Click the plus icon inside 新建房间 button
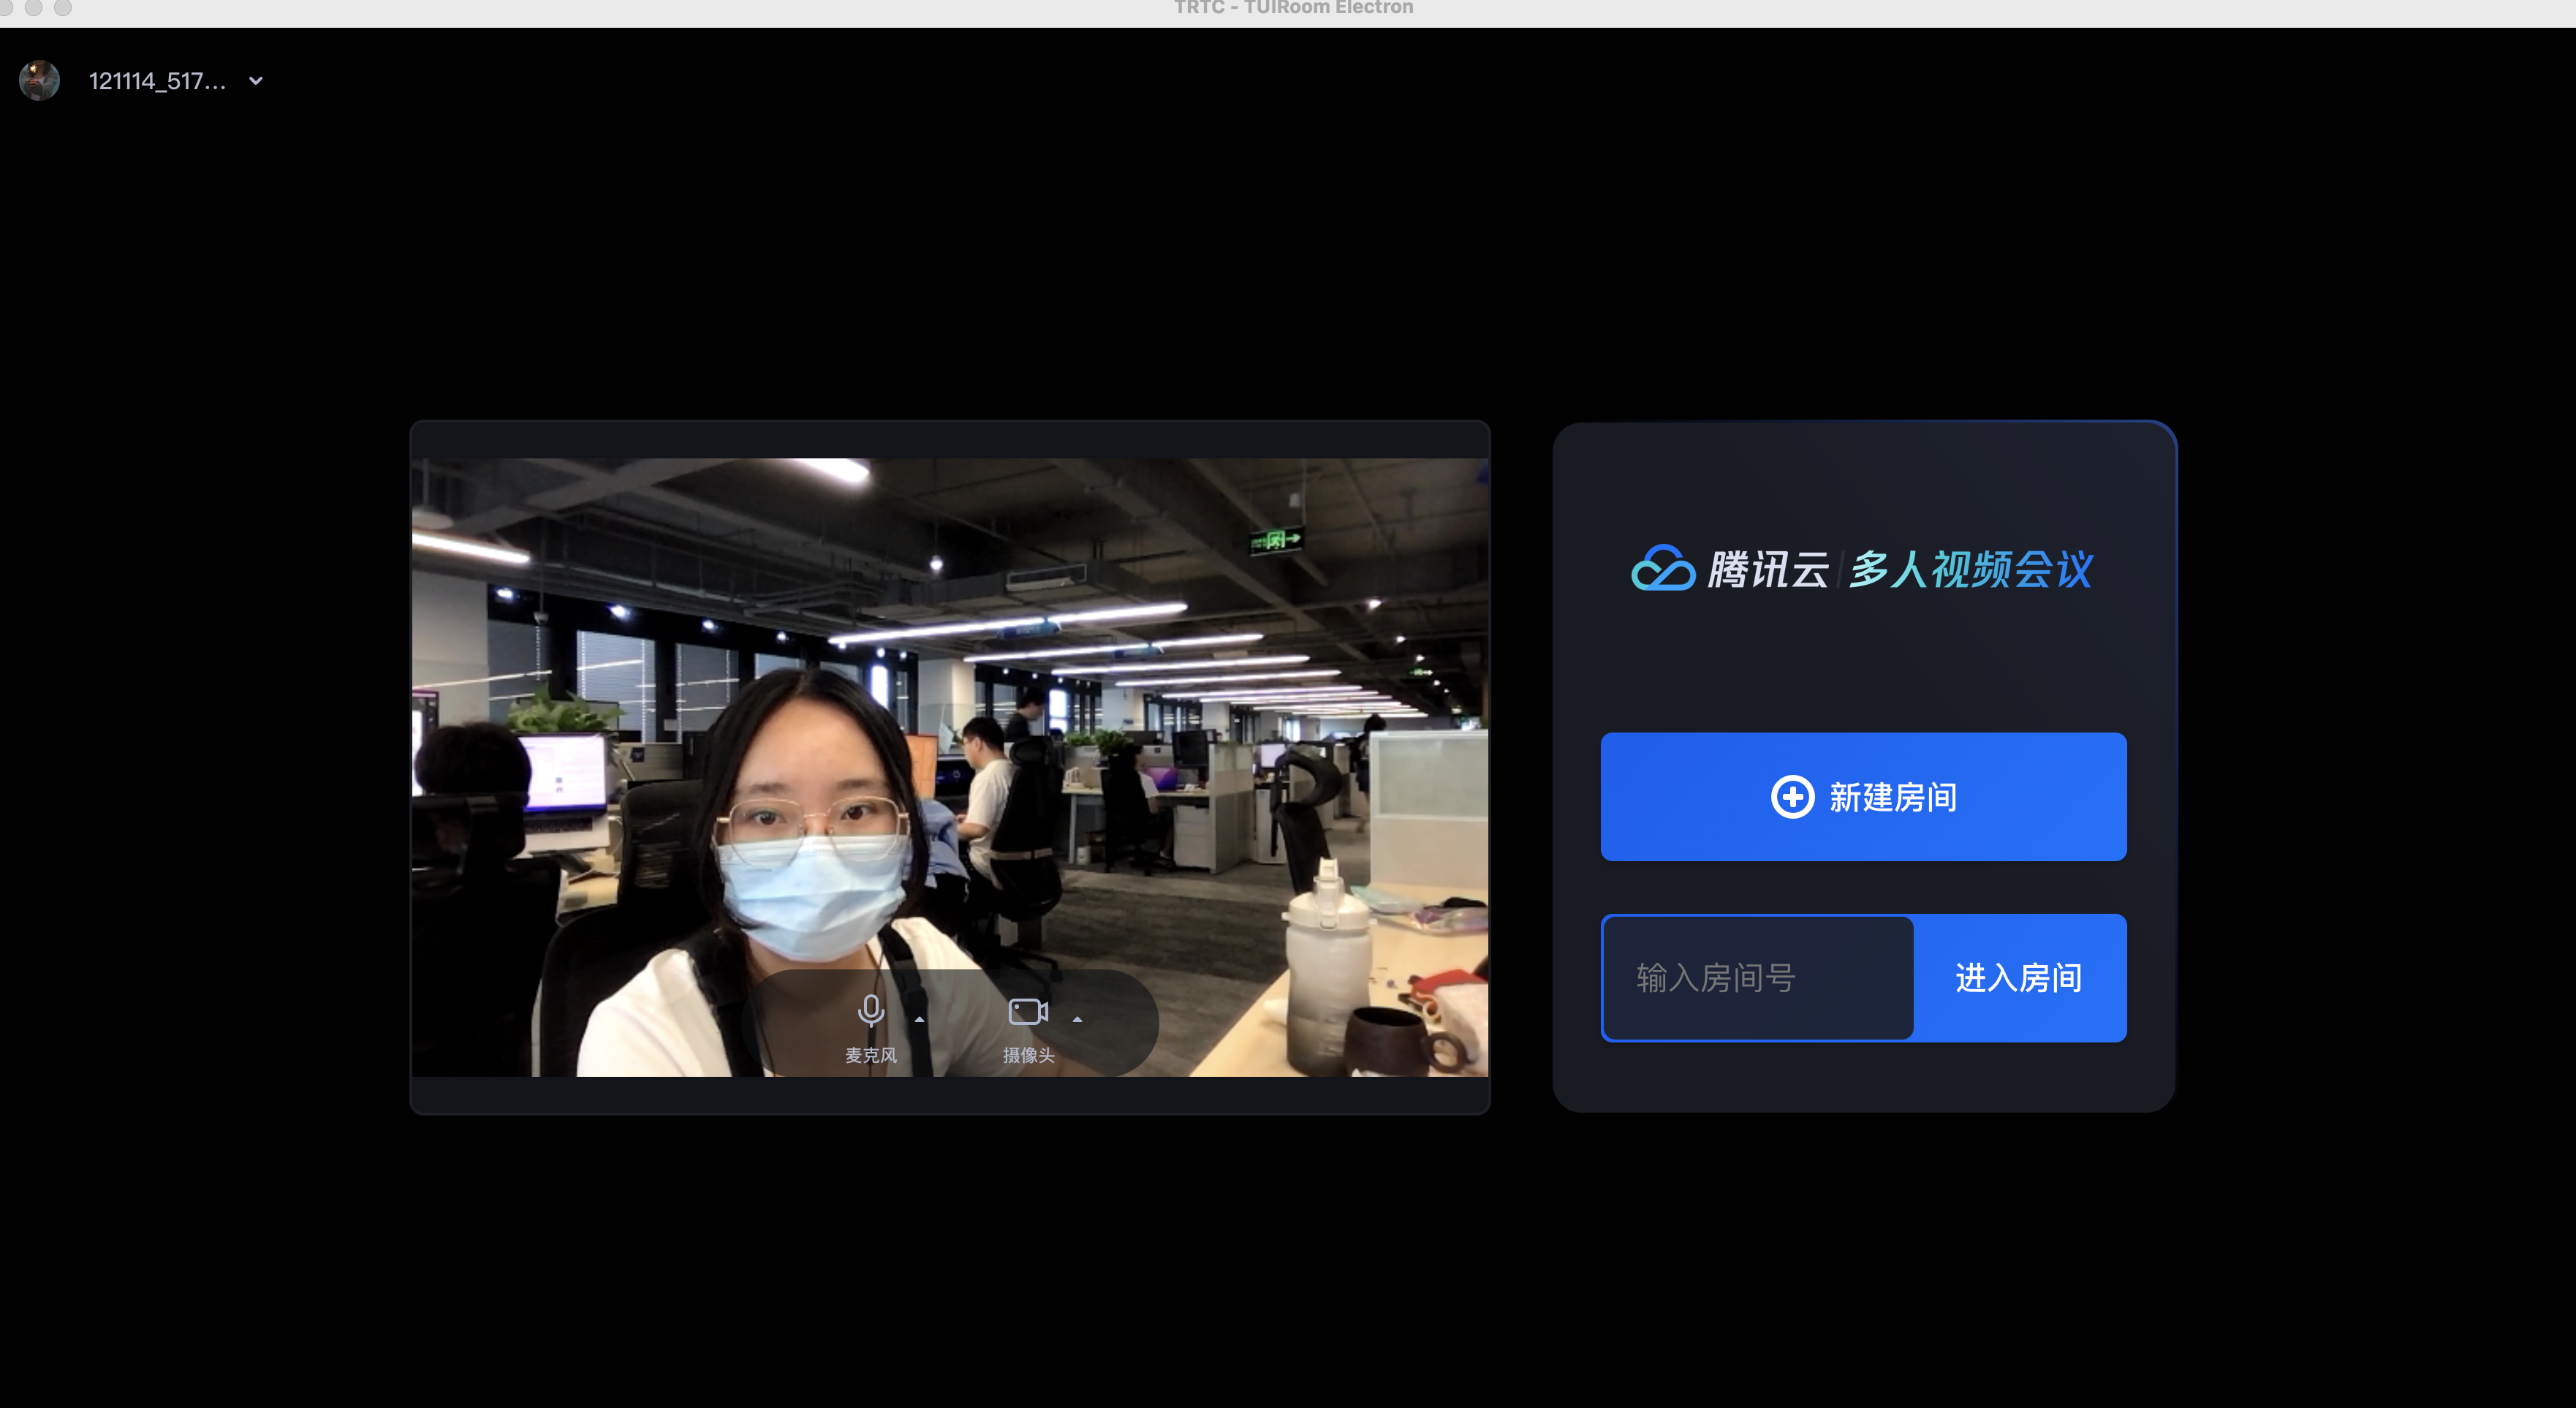2576x1408 pixels. pos(1793,797)
